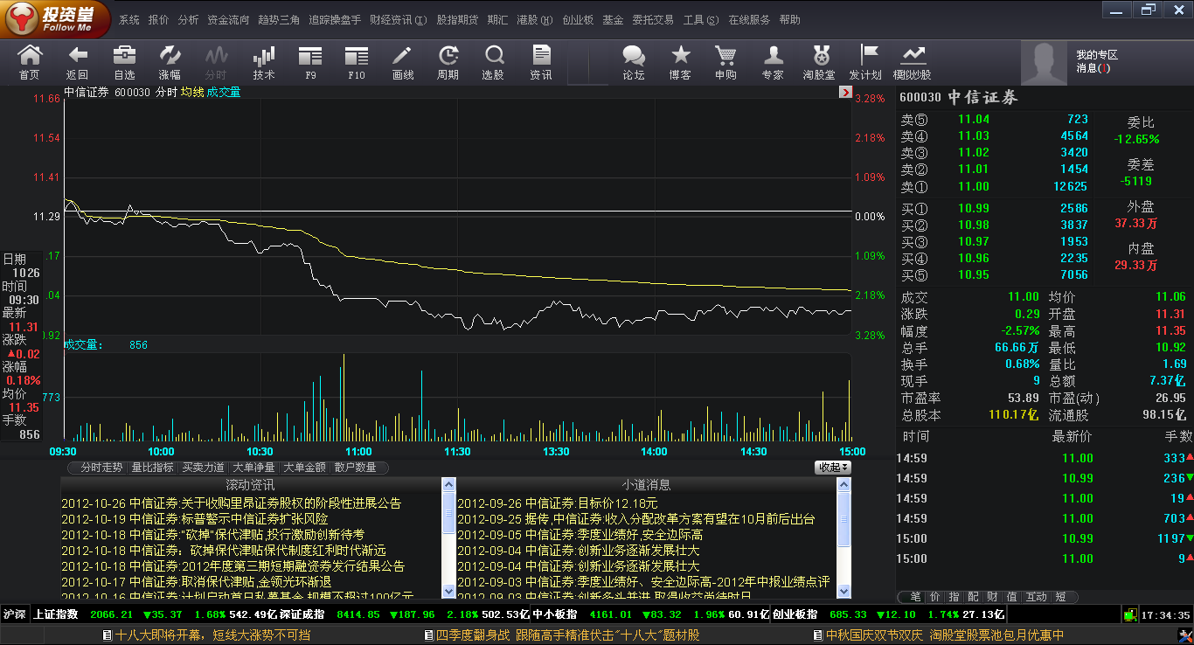Open the 帮助 menu
The height and width of the screenshot is (645, 1194).
789,20
